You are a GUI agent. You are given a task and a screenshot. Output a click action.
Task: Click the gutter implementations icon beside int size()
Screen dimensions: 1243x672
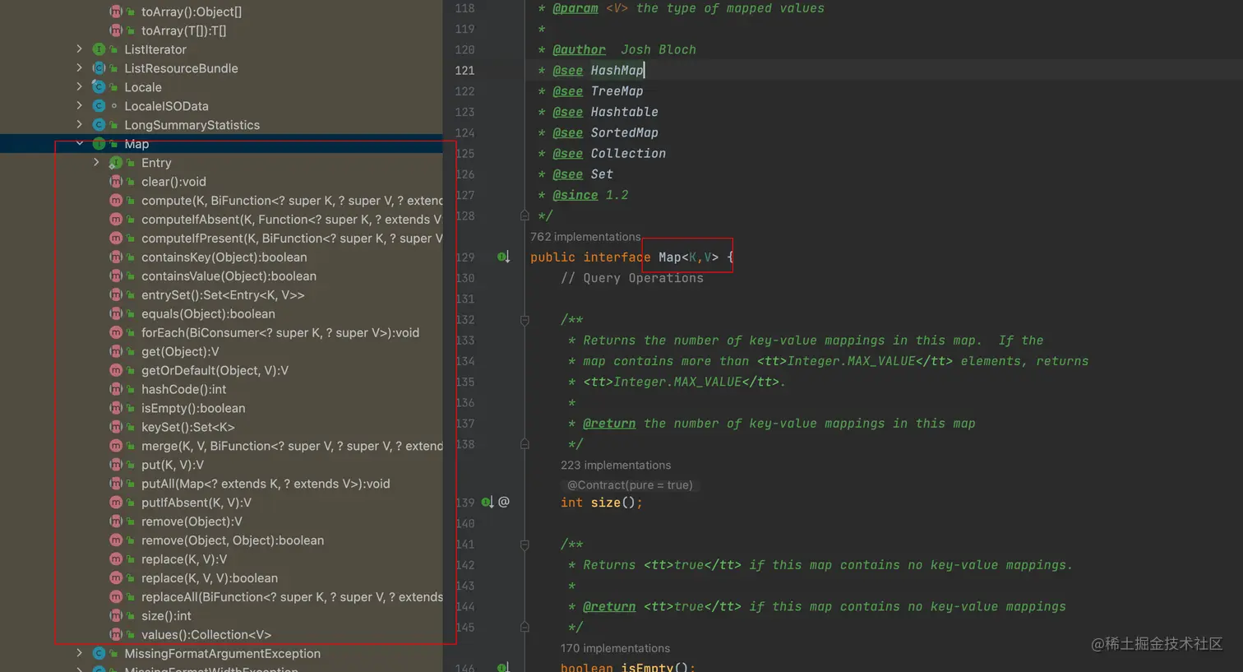(487, 502)
